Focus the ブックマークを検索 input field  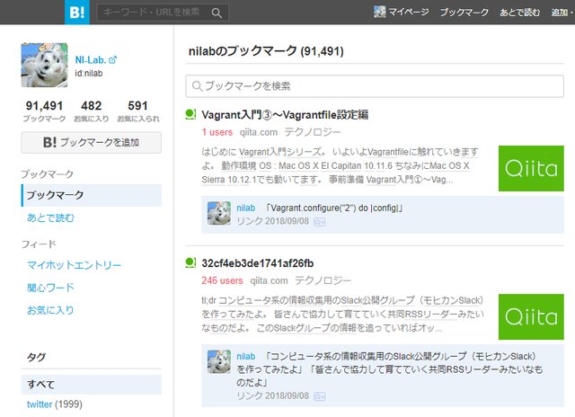(x=375, y=86)
